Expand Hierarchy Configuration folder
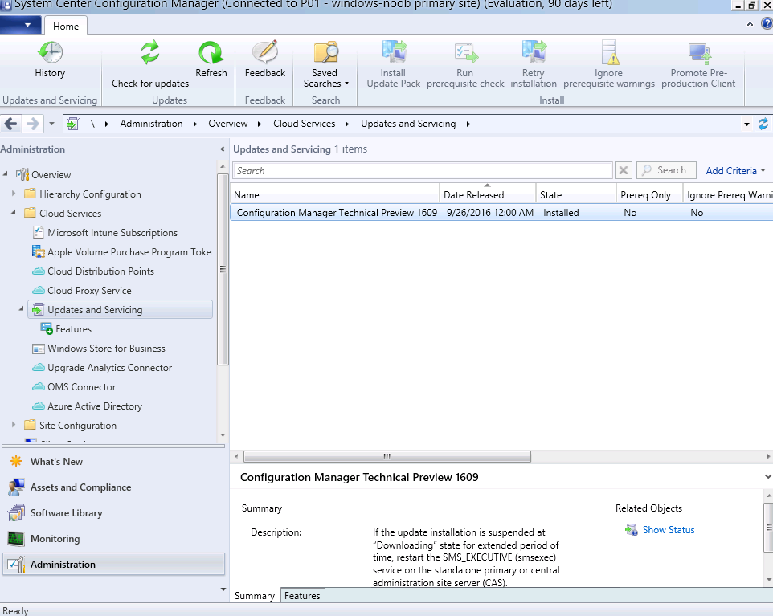This screenshot has height=616, width=773. [x=14, y=194]
